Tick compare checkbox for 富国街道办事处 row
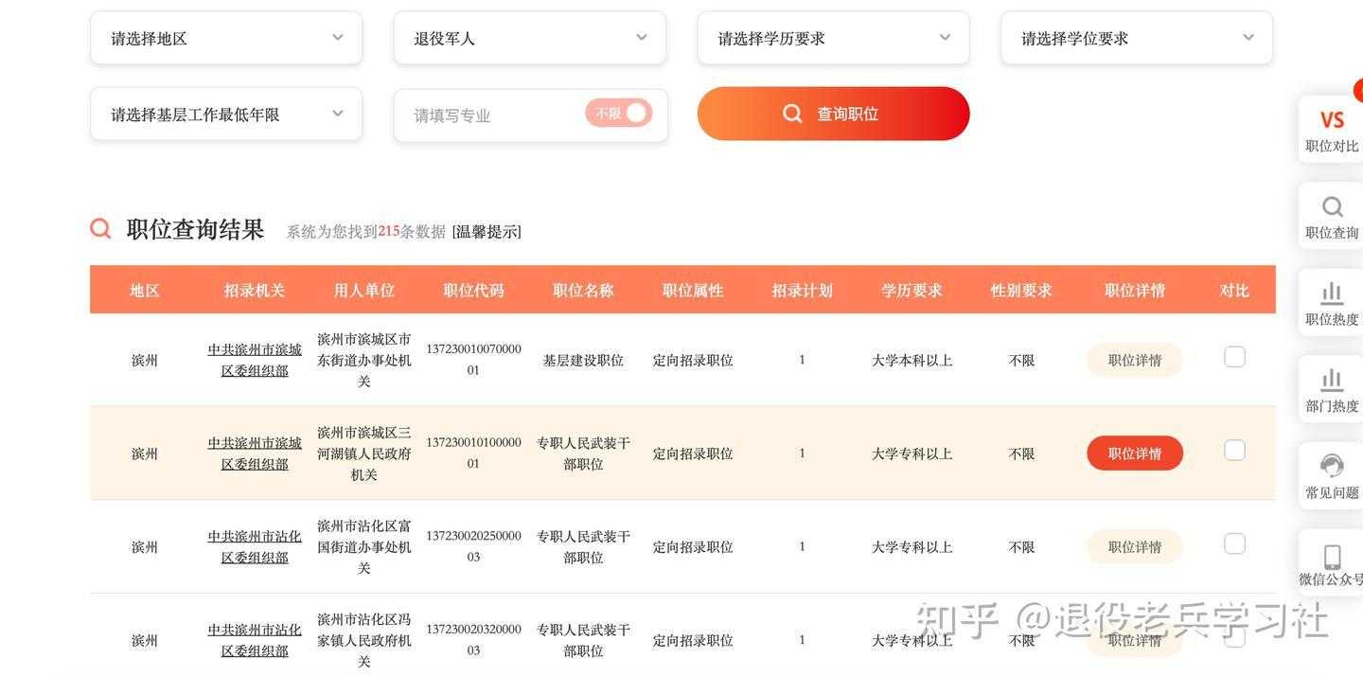The width and height of the screenshot is (1363, 676). (1234, 543)
